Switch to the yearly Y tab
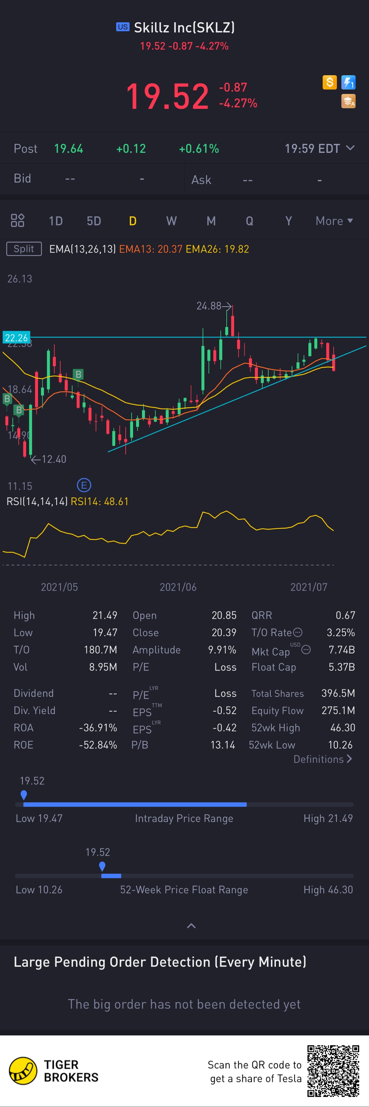The image size is (369, 1107). click(x=289, y=221)
